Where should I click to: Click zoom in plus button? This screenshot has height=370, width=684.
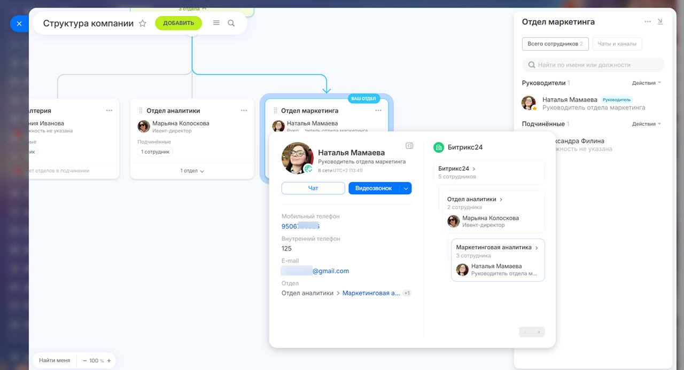click(x=109, y=360)
